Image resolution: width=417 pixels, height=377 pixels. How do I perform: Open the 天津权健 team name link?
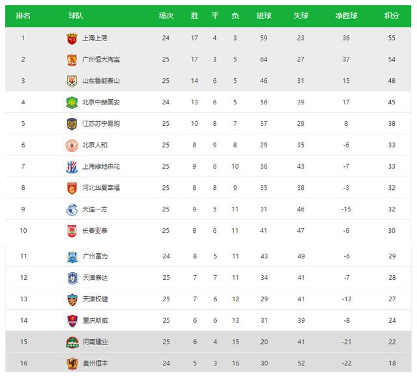(x=94, y=299)
